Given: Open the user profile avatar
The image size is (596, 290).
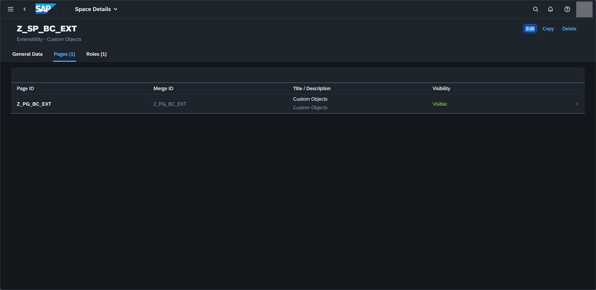Looking at the screenshot, I should (x=584, y=9).
